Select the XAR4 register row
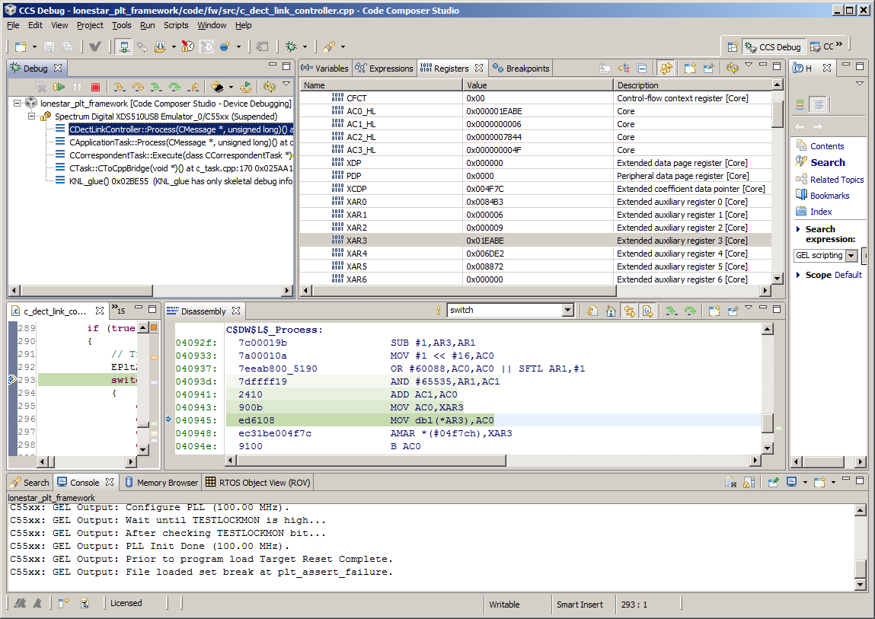 click(356, 254)
